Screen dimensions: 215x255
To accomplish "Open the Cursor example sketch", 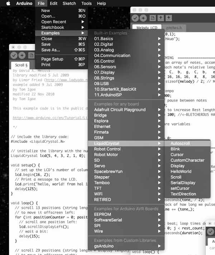I will point(187,155).
